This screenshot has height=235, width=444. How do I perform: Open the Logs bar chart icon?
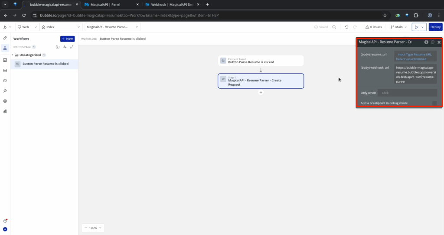pos(5,111)
